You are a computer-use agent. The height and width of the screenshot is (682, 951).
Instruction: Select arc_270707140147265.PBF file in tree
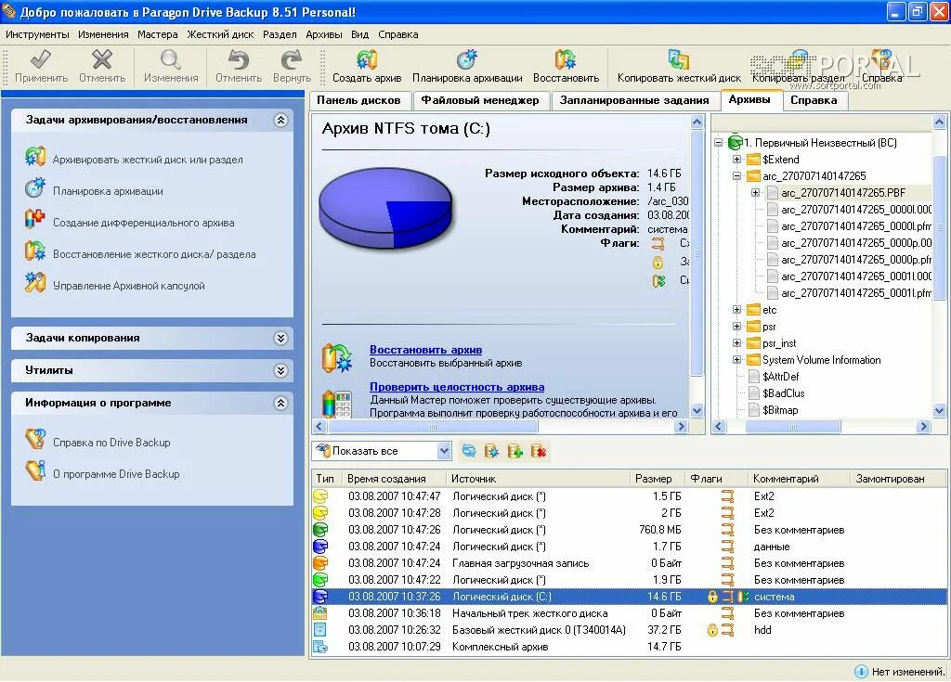[843, 193]
